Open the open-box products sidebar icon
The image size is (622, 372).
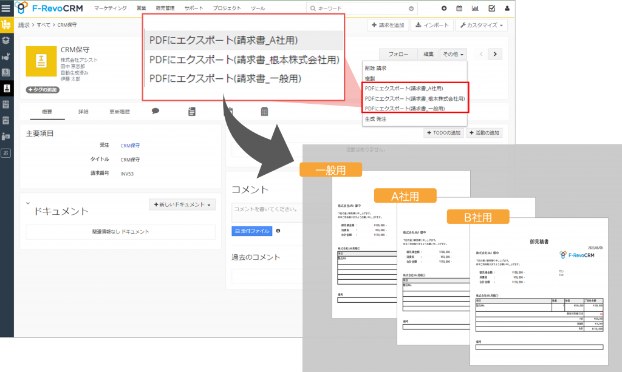coord(6,41)
